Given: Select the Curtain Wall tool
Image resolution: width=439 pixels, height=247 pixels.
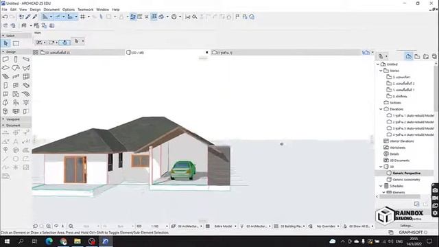Looking at the screenshot, I should click(26, 76).
